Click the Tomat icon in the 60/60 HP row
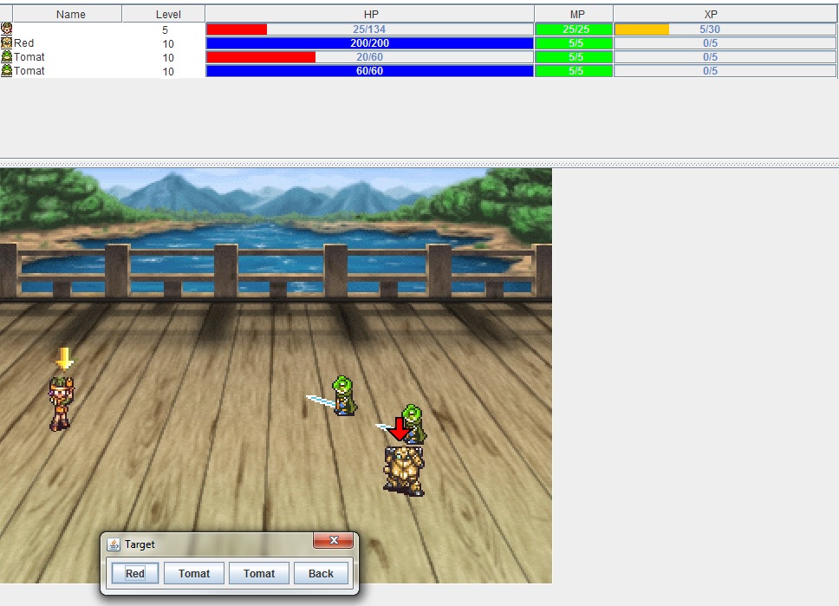The width and height of the screenshot is (839, 606). pos(7,70)
